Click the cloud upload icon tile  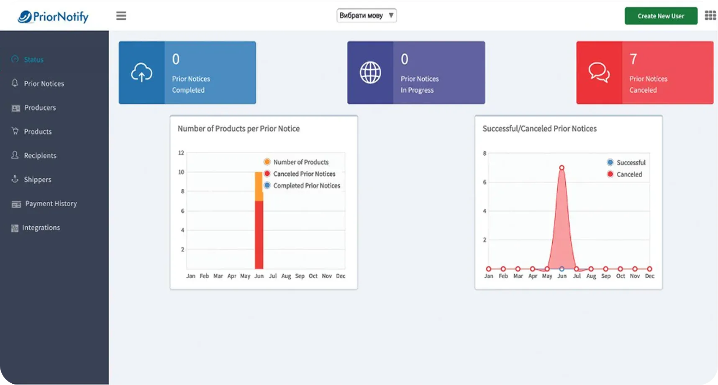coord(141,73)
